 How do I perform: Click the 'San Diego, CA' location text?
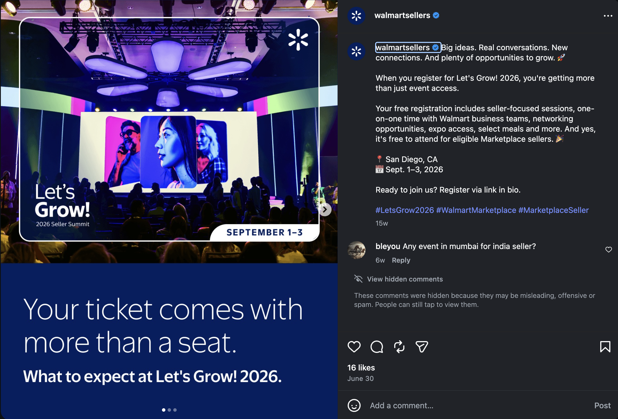(x=411, y=159)
